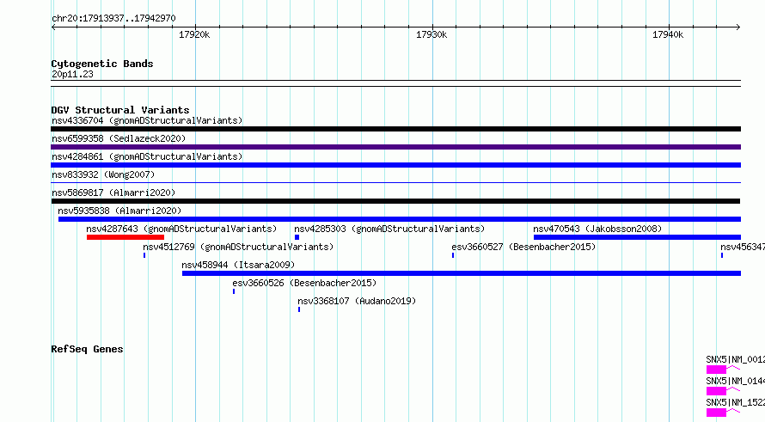Select the third SNX5 magenta exon box
This screenshot has width=765, height=422.
tap(716, 413)
